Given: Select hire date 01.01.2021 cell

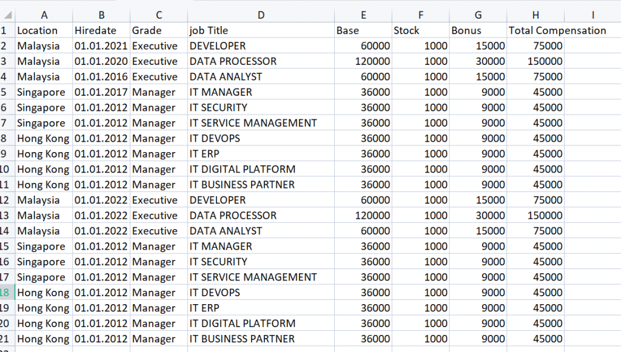Looking at the screenshot, I should tap(101, 46).
